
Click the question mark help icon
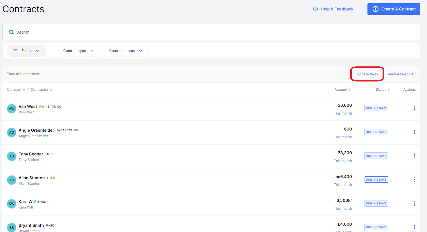315,9
